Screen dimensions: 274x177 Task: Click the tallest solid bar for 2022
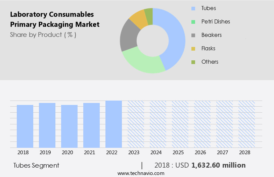pos(113,124)
